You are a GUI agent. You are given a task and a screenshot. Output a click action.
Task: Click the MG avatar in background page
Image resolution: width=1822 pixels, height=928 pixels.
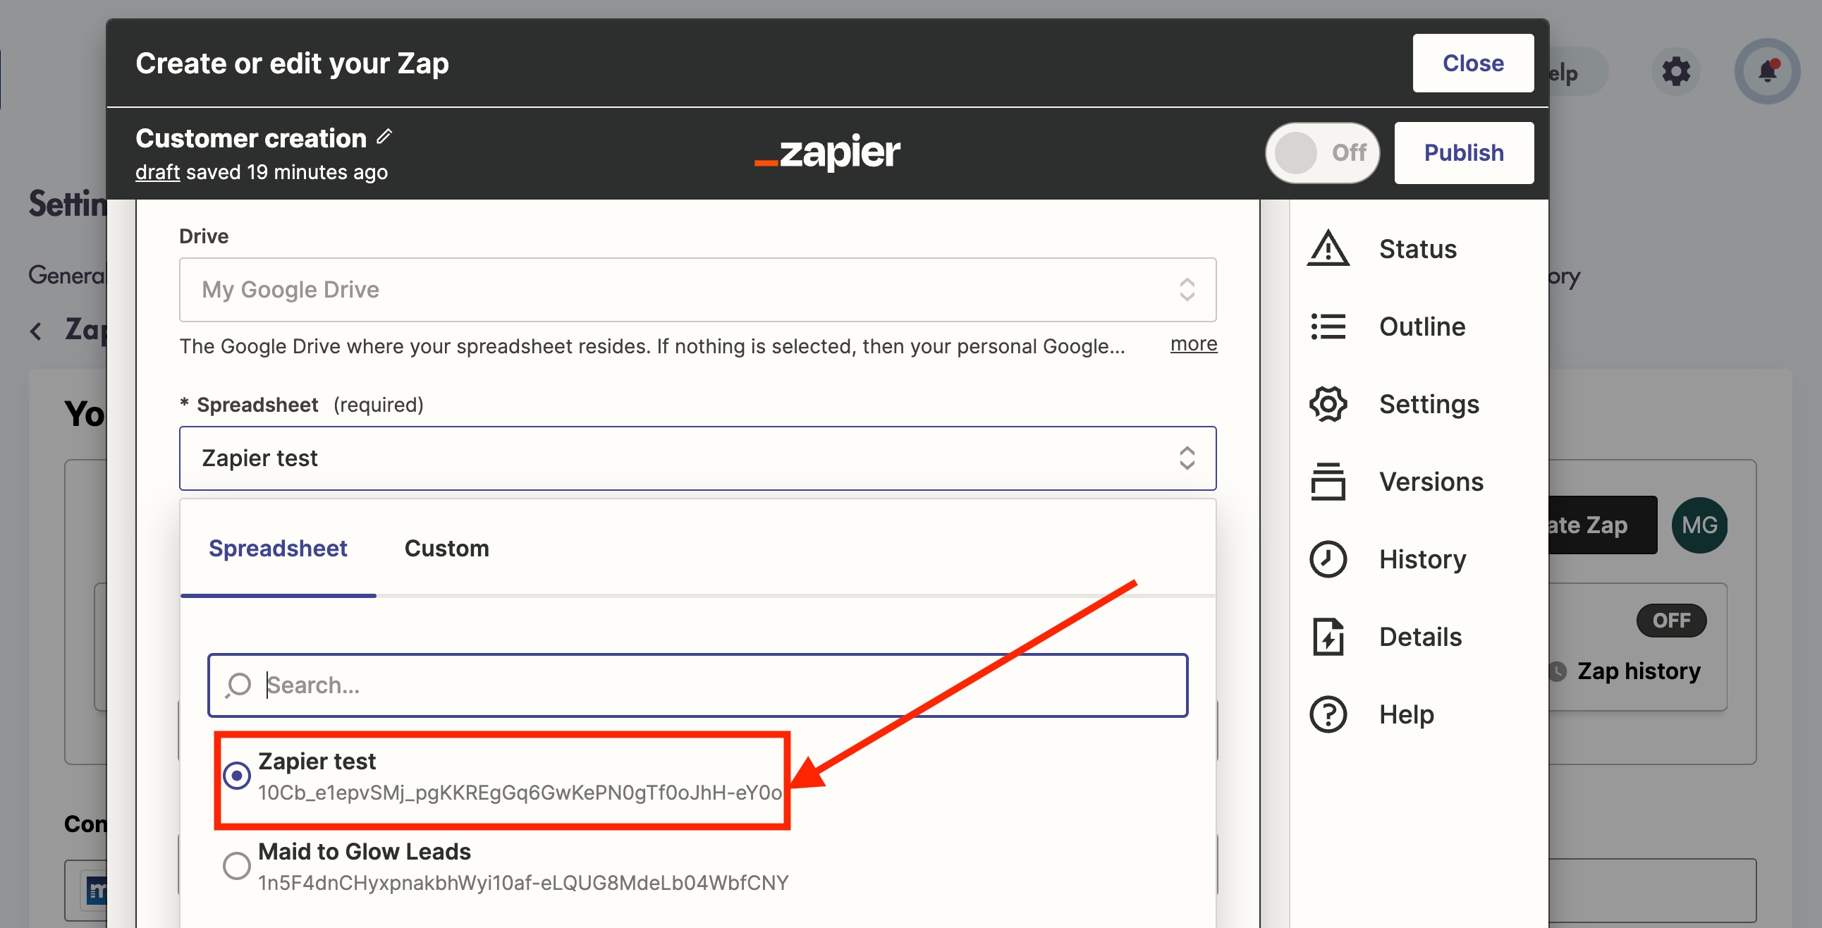(x=1699, y=525)
